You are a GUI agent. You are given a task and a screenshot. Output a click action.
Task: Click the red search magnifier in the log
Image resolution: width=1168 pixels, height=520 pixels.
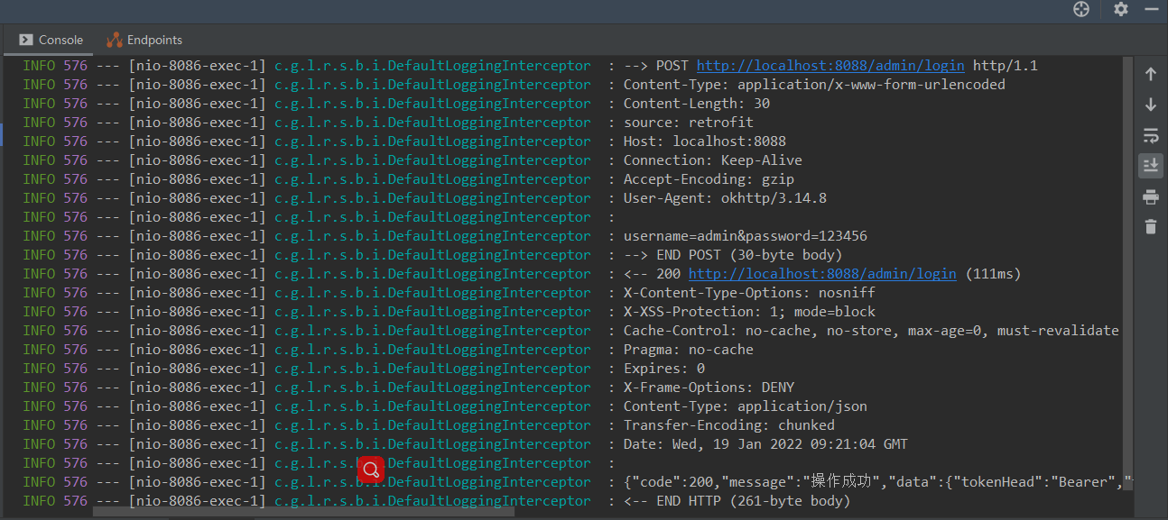pyautogui.click(x=371, y=469)
